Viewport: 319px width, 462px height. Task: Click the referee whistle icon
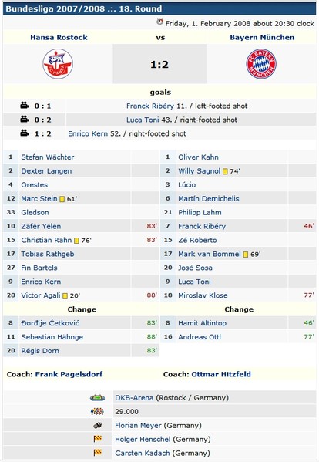click(x=97, y=425)
